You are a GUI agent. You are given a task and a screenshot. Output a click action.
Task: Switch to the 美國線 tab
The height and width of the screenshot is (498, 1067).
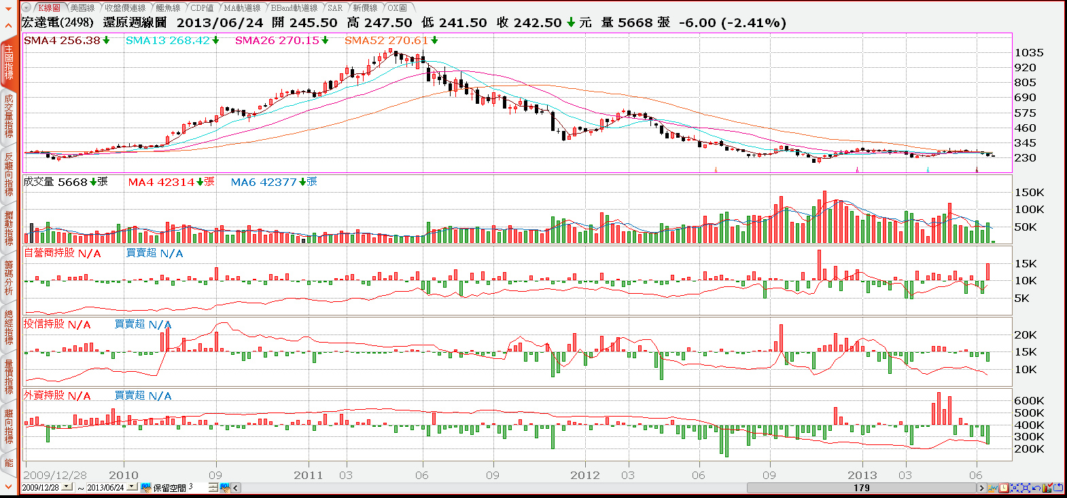[82, 7]
